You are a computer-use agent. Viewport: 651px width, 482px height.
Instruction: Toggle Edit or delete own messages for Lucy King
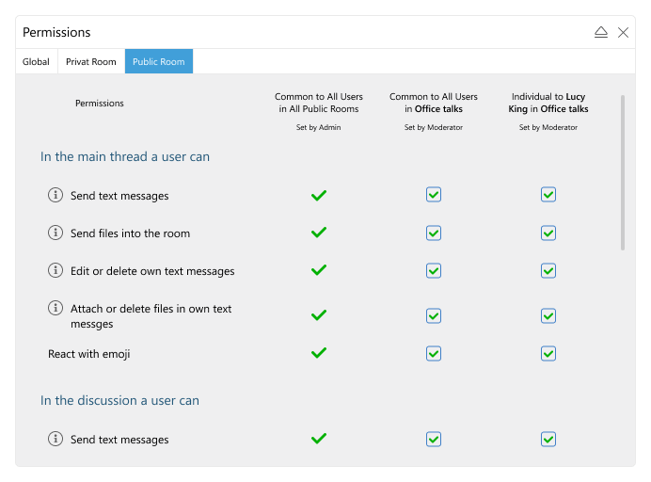548,271
